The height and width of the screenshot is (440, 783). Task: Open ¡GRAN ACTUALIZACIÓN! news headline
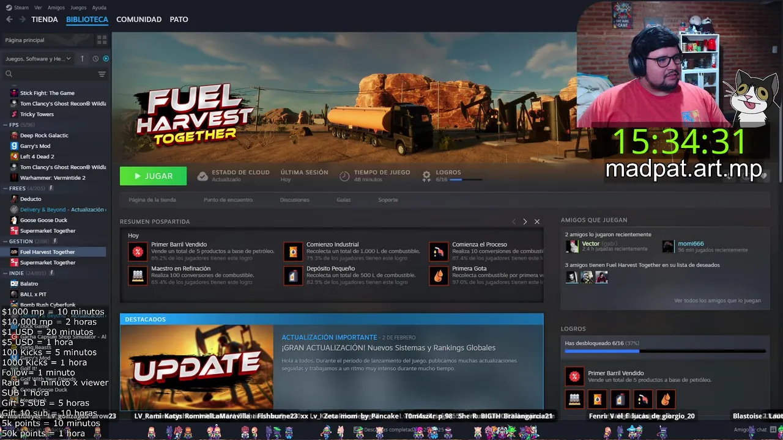388,348
